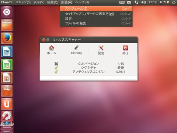
Task: Click the ウィルススキャナー title text
Action: [x=67, y=40]
